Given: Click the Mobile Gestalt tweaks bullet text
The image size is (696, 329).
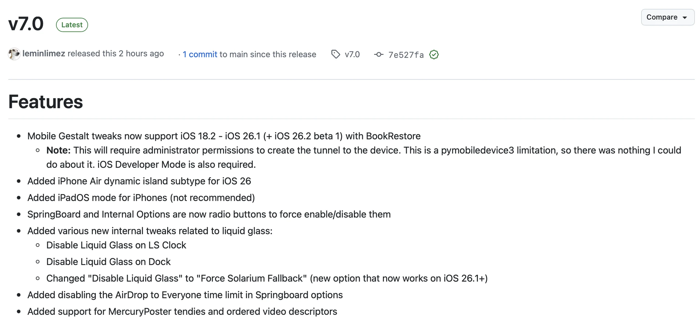Looking at the screenshot, I should [x=224, y=136].
